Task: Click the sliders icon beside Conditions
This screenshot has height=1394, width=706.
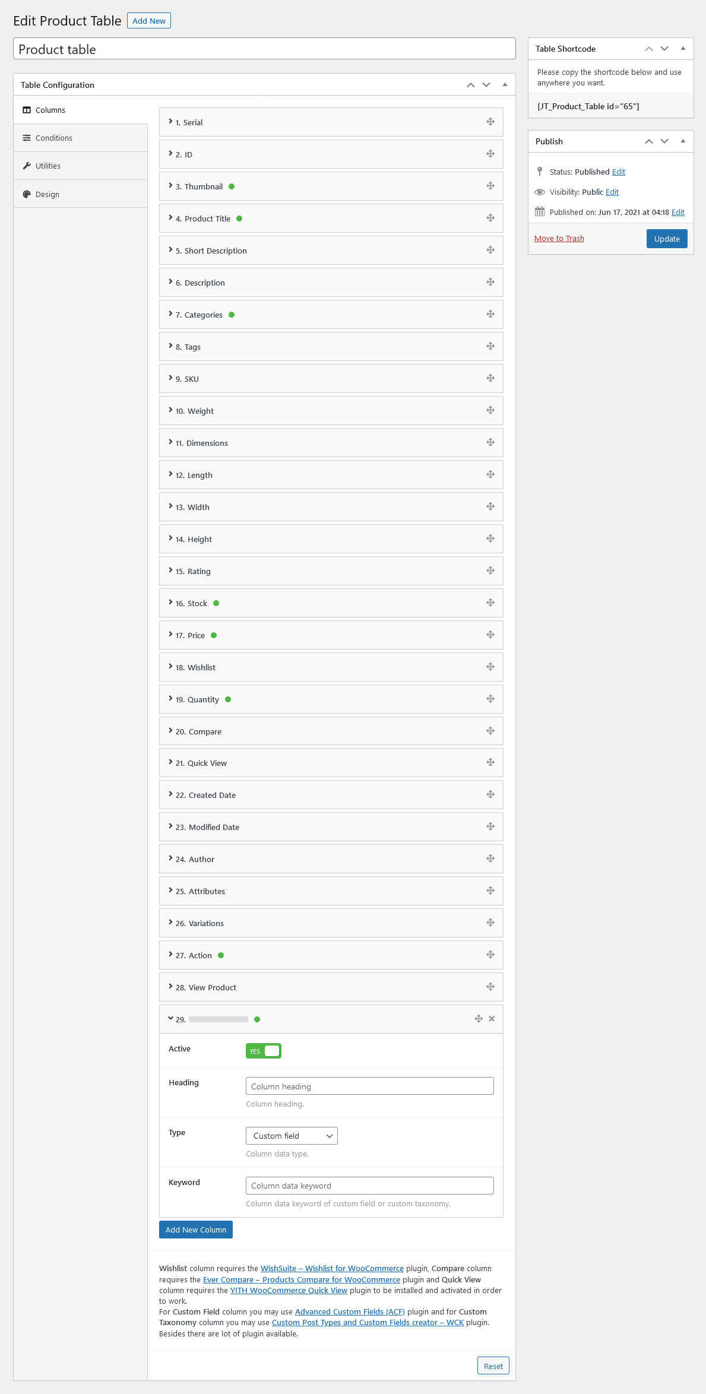Action: tap(27, 138)
